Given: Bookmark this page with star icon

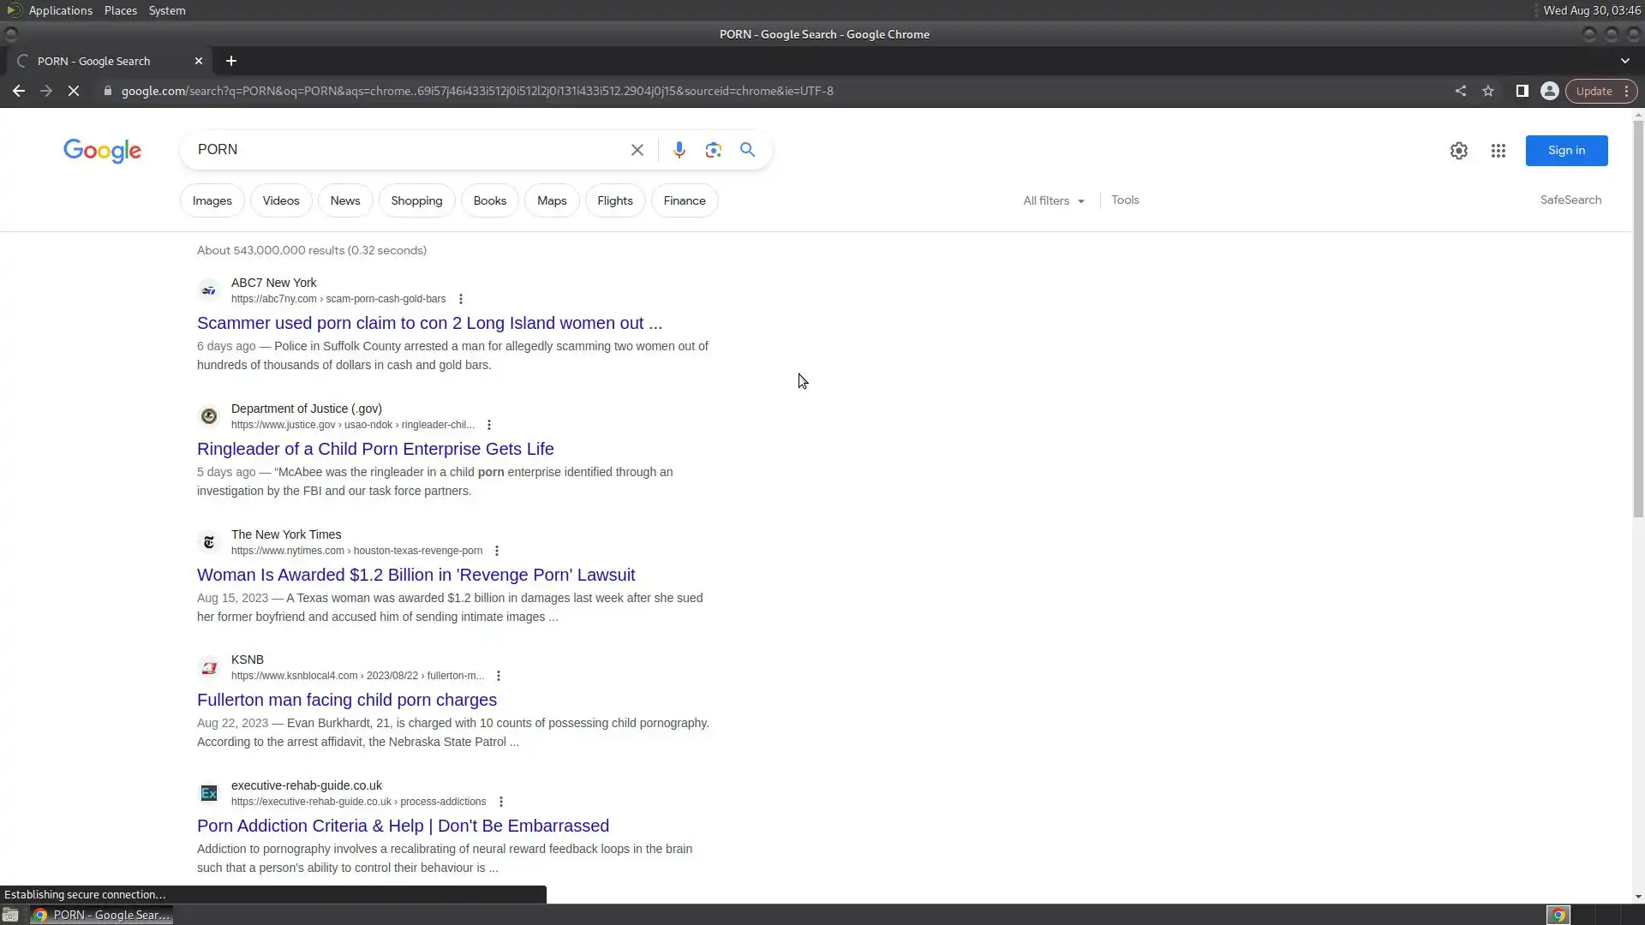Looking at the screenshot, I should pos(1488,91).
